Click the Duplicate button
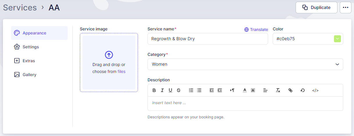354x136 pixels. [x=316, y=8]
